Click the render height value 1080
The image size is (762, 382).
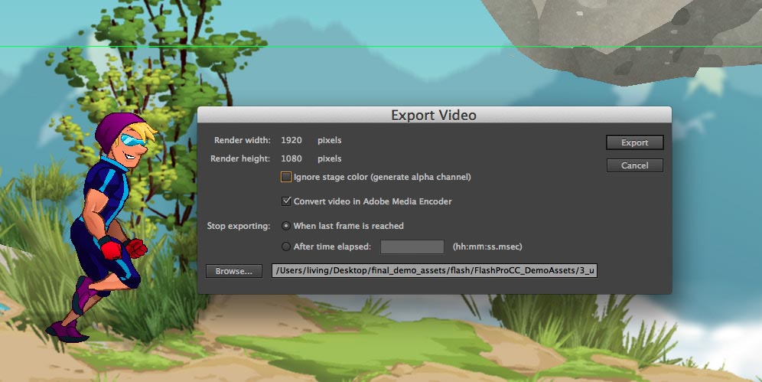pos(291,158)
